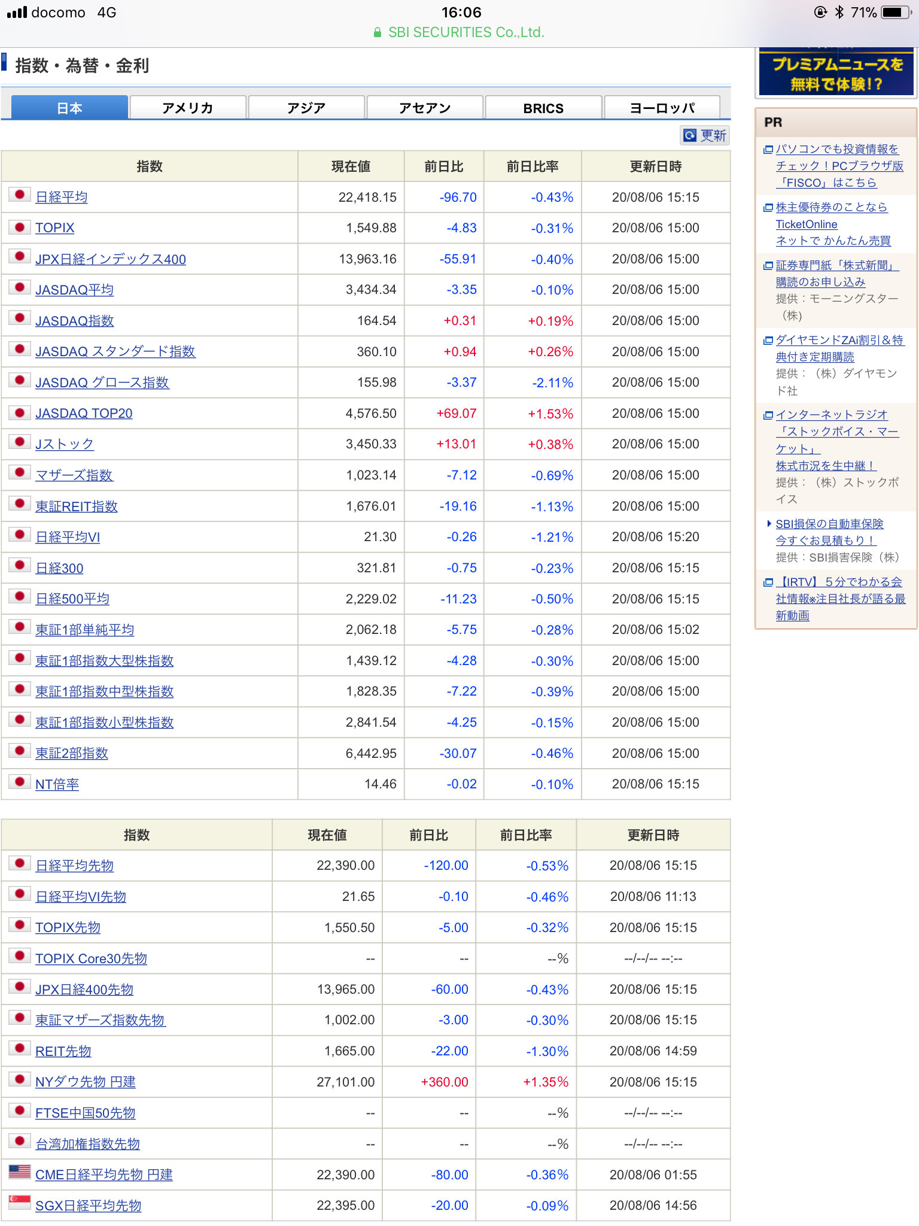Select the アセアン tab

point(425,108)
